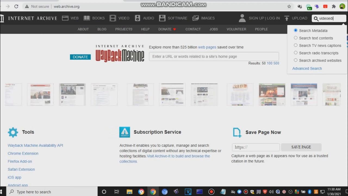The image size is (348, 196).
Task: Click the Save Page Now document icon
Action: [237, 133]
